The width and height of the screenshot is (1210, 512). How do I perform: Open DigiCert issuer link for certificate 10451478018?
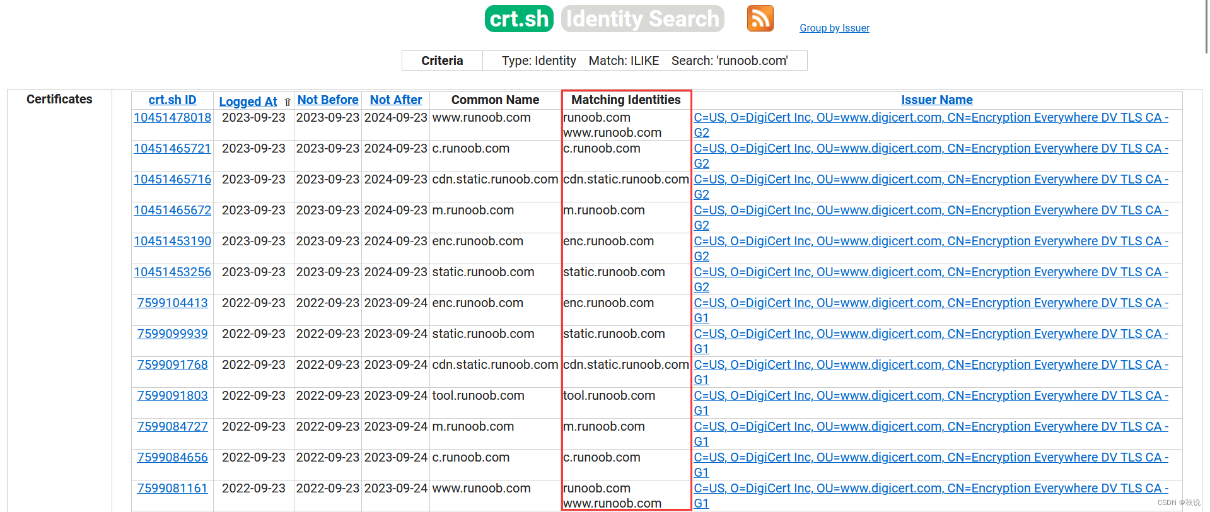click(x=931, y=118)
